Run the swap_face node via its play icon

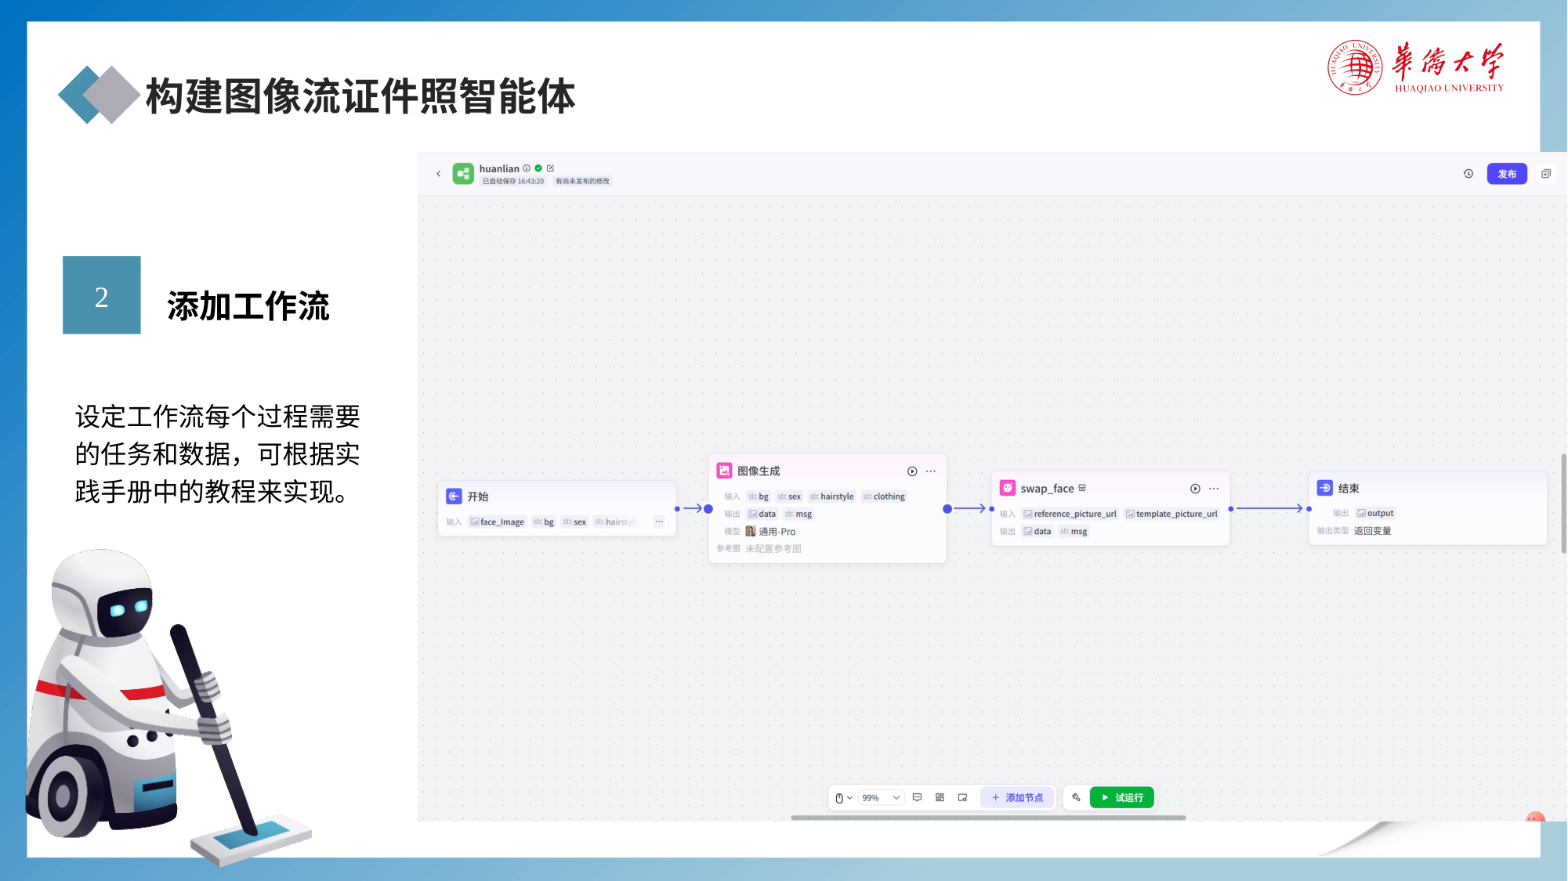pos(1195,489)
